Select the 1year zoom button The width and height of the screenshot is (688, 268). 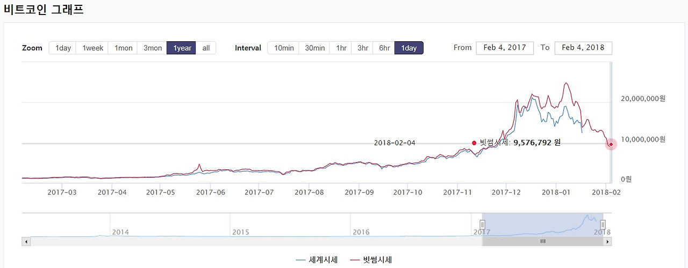pyautogui.click(x=182, y=48)
